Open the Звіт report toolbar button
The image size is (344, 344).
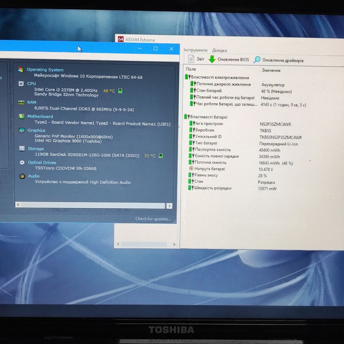[196, 59]
